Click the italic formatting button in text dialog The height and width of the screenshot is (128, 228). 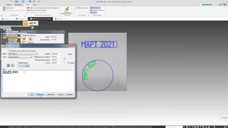[x=13, y=65]
